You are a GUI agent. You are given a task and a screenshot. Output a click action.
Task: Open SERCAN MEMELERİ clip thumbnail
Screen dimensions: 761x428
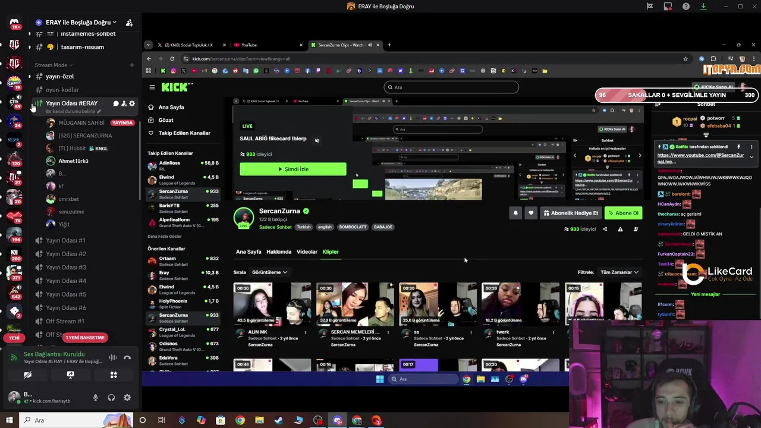[x=355, y=304]
